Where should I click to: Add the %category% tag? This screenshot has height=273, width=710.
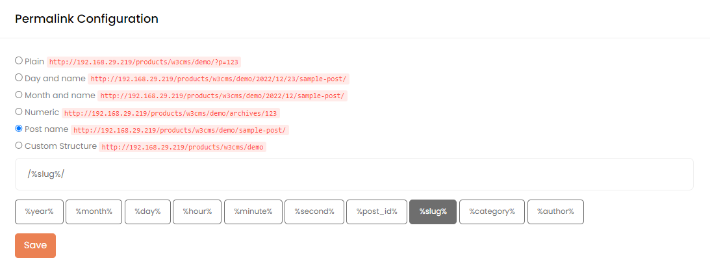492,212
